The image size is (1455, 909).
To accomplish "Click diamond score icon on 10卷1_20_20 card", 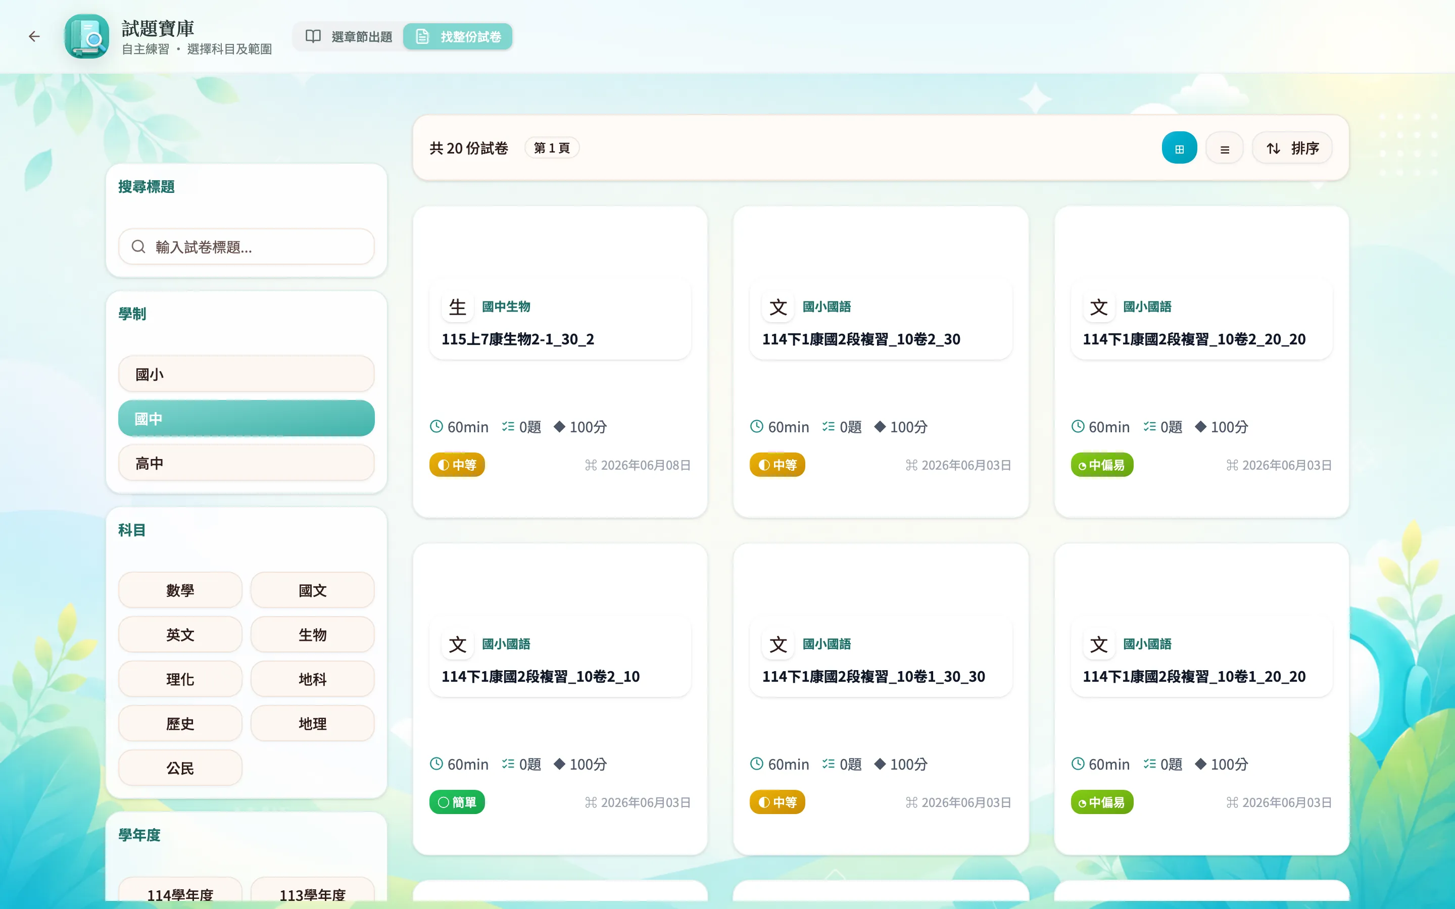I will (1201, 764).
